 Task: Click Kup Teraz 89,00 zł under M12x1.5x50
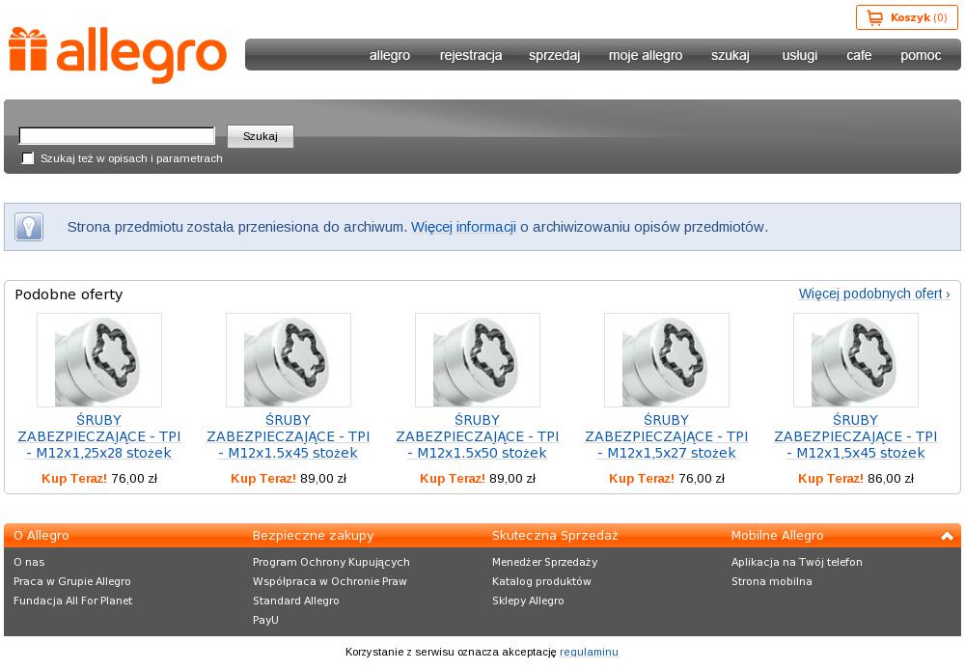tap(478, 478)
